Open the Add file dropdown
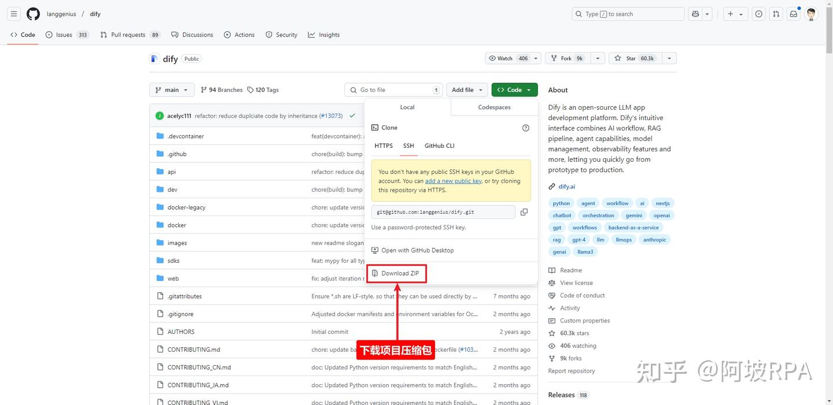 click(x=467, y=90)
